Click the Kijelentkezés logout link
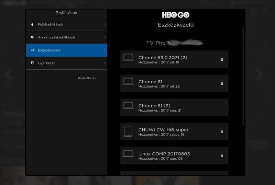This screenshot has width=275, height=185. pos(87,78)
